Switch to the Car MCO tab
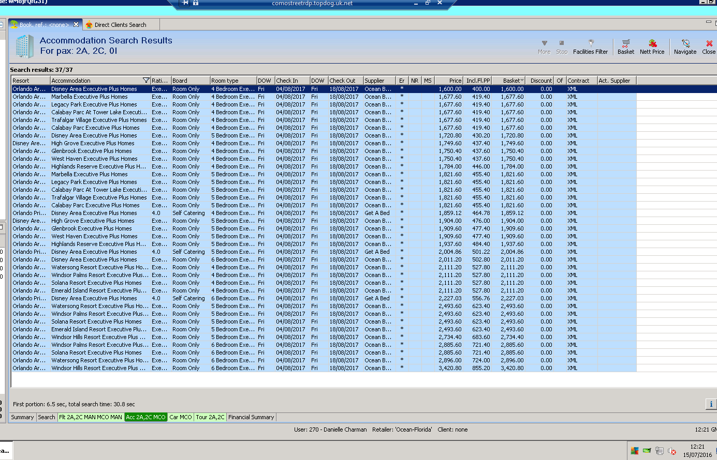Screen dimensions: 717x460 point(181,417)
